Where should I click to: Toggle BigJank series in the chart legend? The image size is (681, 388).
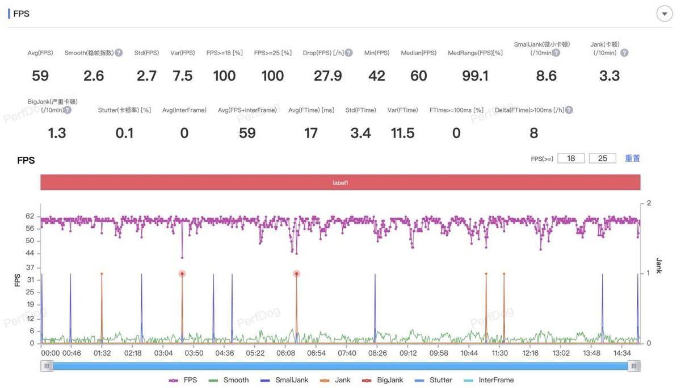pyautogui.click(x=382, y=380)
